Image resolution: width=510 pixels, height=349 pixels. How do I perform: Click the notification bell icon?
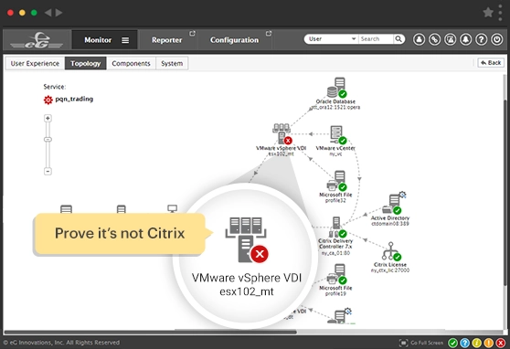click(466, 39)
